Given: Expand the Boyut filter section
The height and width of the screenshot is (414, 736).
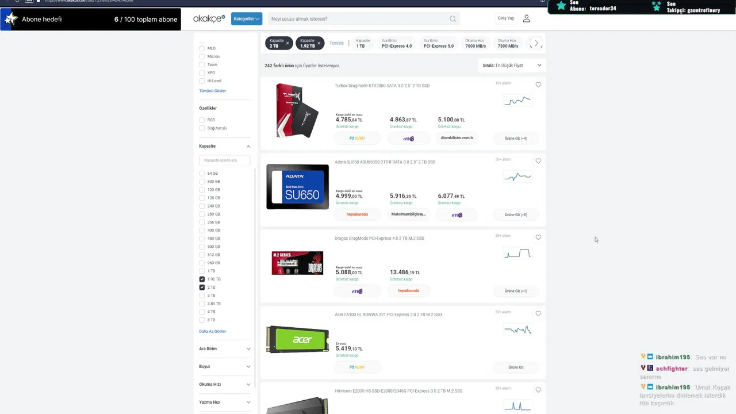Looking at the screenshot, I should [x=225, y=366].
